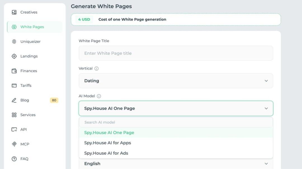Viewport: 302px width, 169px height.
Task: Open the Finances wallet icon
Action: coord(14,71)
